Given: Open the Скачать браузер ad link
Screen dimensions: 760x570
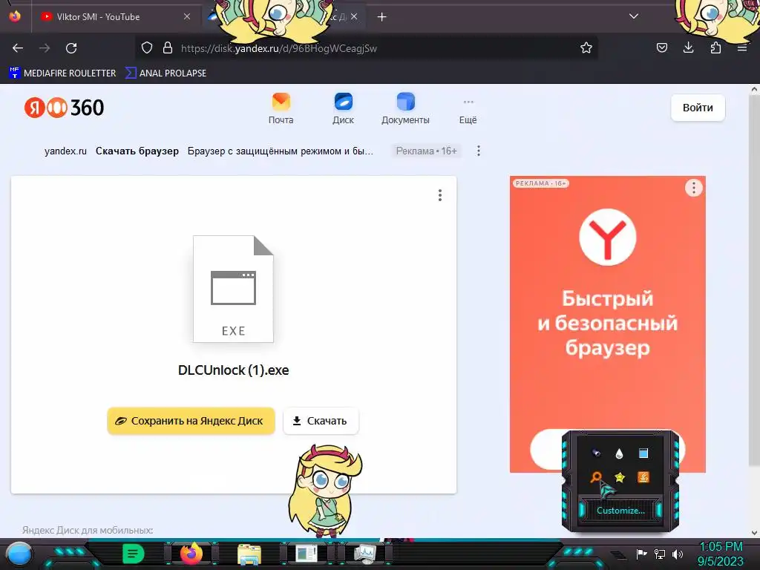Looking at the screenshot, I should coord(137,151).
